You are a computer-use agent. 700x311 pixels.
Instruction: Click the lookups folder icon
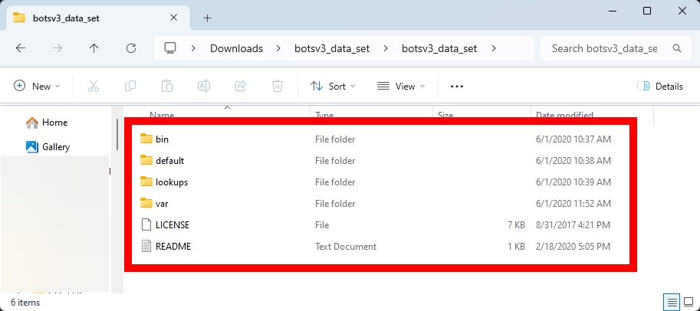(146, 182)
